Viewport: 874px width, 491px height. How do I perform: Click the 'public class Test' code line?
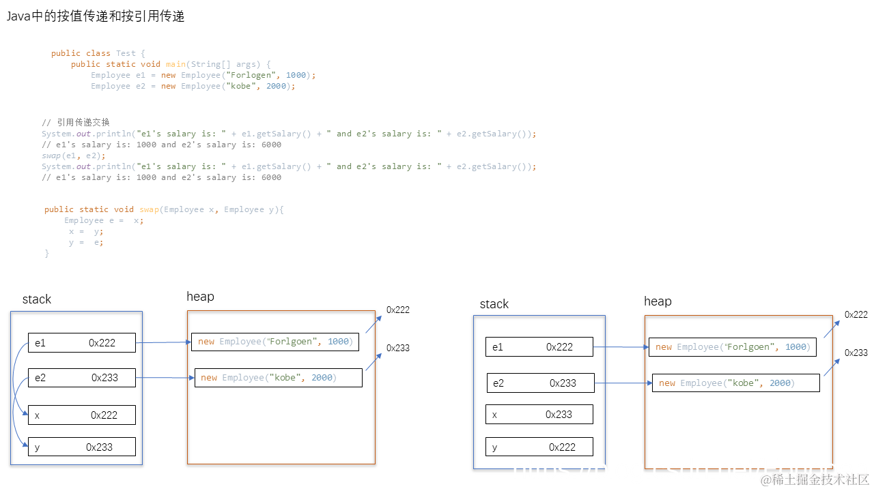pos(98,53)
